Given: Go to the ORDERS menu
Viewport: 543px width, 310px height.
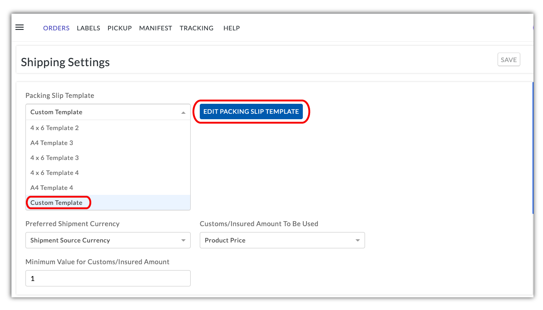Looking at the screenshot, I should tap(56, 28).
